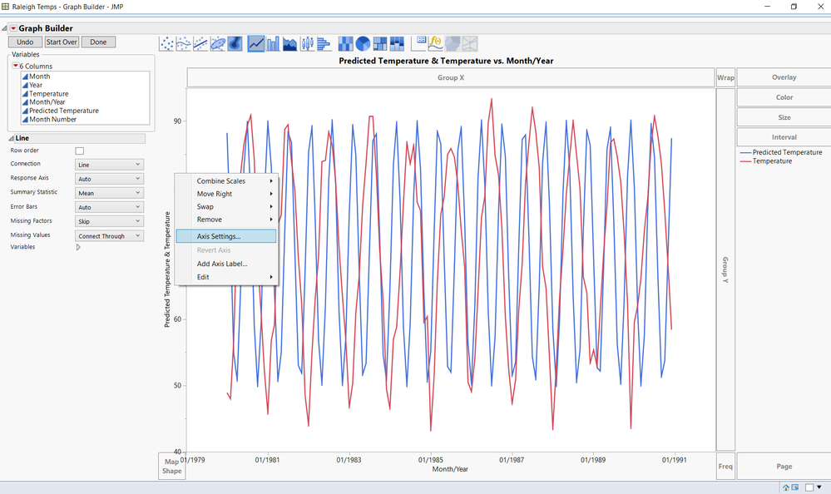Collapse the Graph Builder outline
831x494 pixels.
(x=4, y=28)
